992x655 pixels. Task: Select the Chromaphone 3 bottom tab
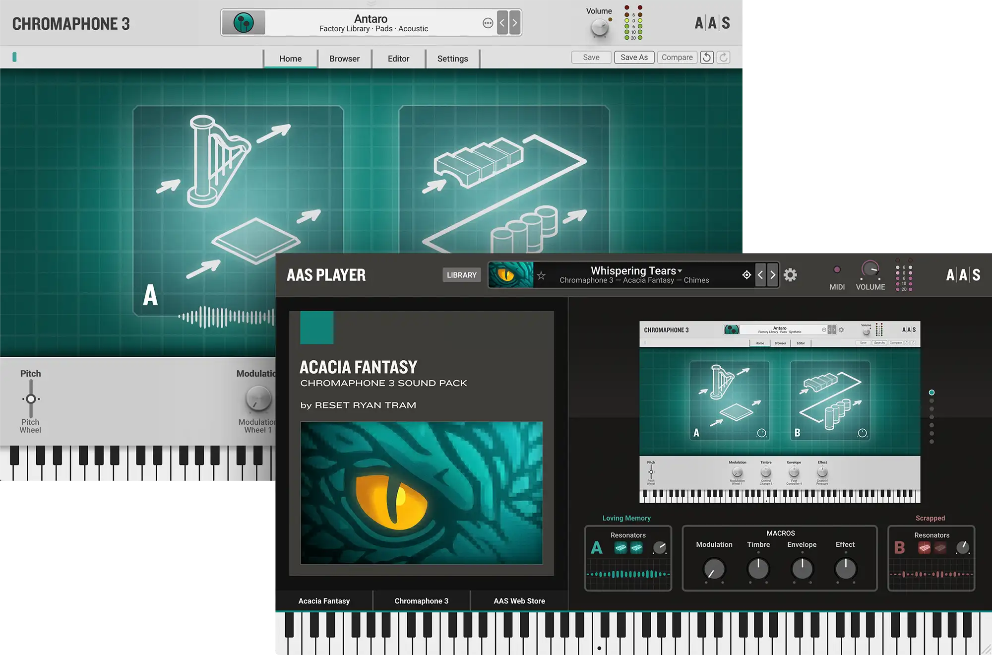[421, 601]
